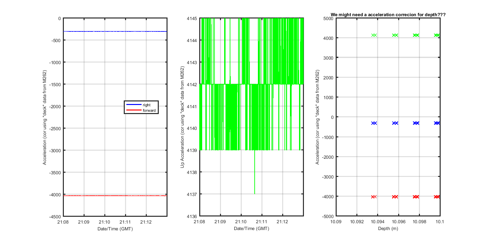This screenshot has width=486, height=243.
Task: Click the "Depth (m)" axis label
Action: click(x=388, y=228)
